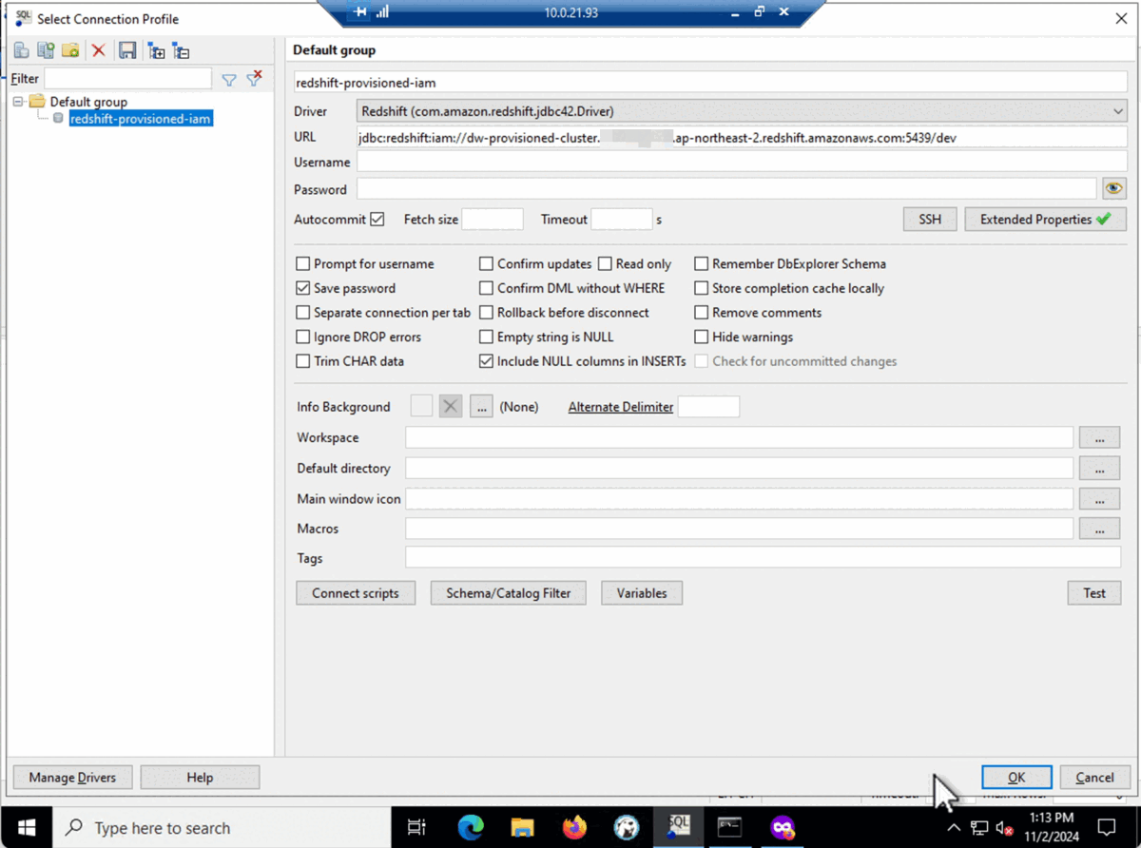Open Task View on the Windows taskbar
This screenshot has height=848, width=1141.
click(x=416, y=828)
